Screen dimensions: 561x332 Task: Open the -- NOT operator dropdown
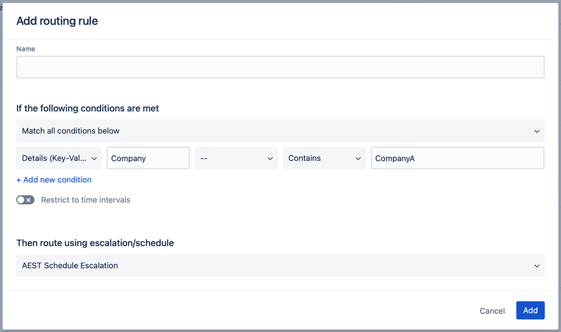[x=236, y=158]
